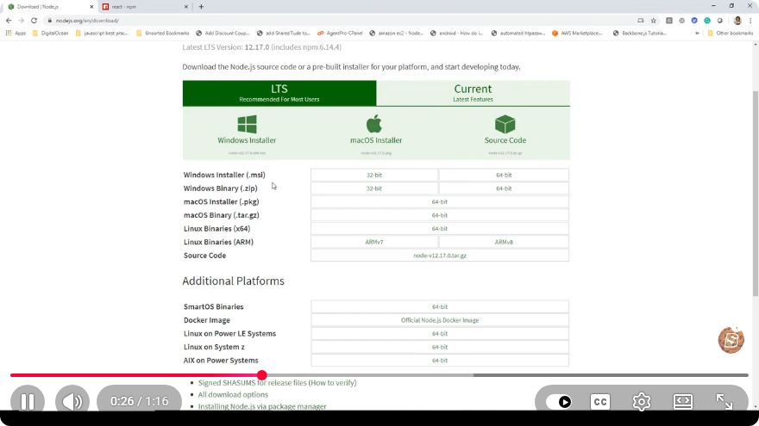The width and height of the screenshot is (759, 426).
Task: Click the Source Code cube icon
Action: tap(505, 124)
